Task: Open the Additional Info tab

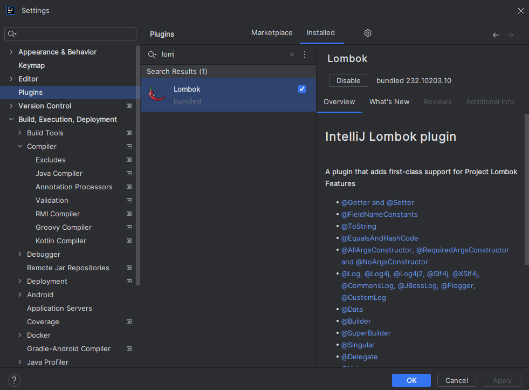Action: point(490,102)
